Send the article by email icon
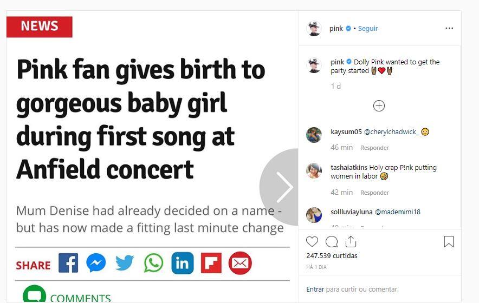The width and height of the screenshot is (479, 303). click(239, 264)
